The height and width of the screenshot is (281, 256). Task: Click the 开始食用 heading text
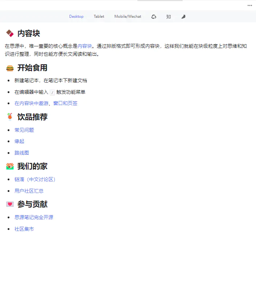click(32, 68)
